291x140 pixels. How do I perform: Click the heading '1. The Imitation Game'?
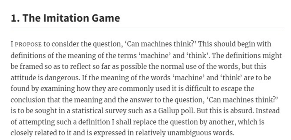click(x=65, y=18)
